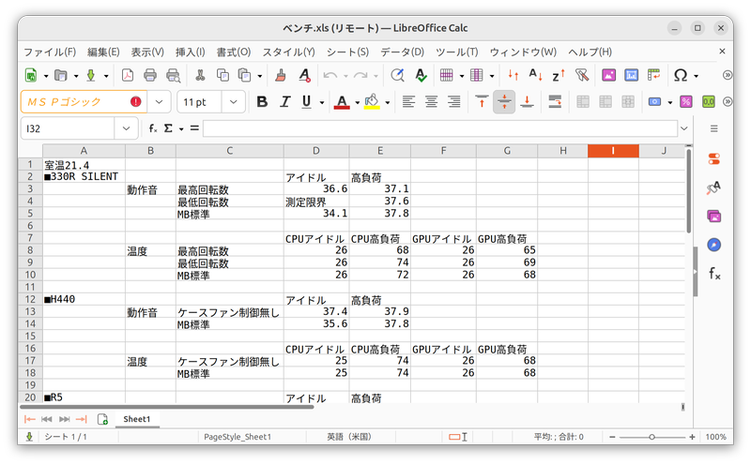Click the Save document icon
The width and height of the screenshot is (751, 464).
(90, 75)
